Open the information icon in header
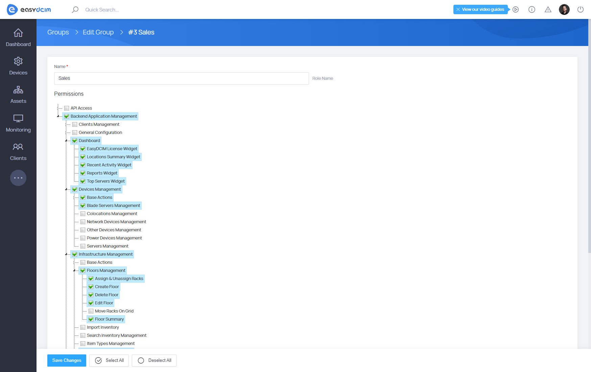Viewport: 591px width, 372px height. coord(532,9)
